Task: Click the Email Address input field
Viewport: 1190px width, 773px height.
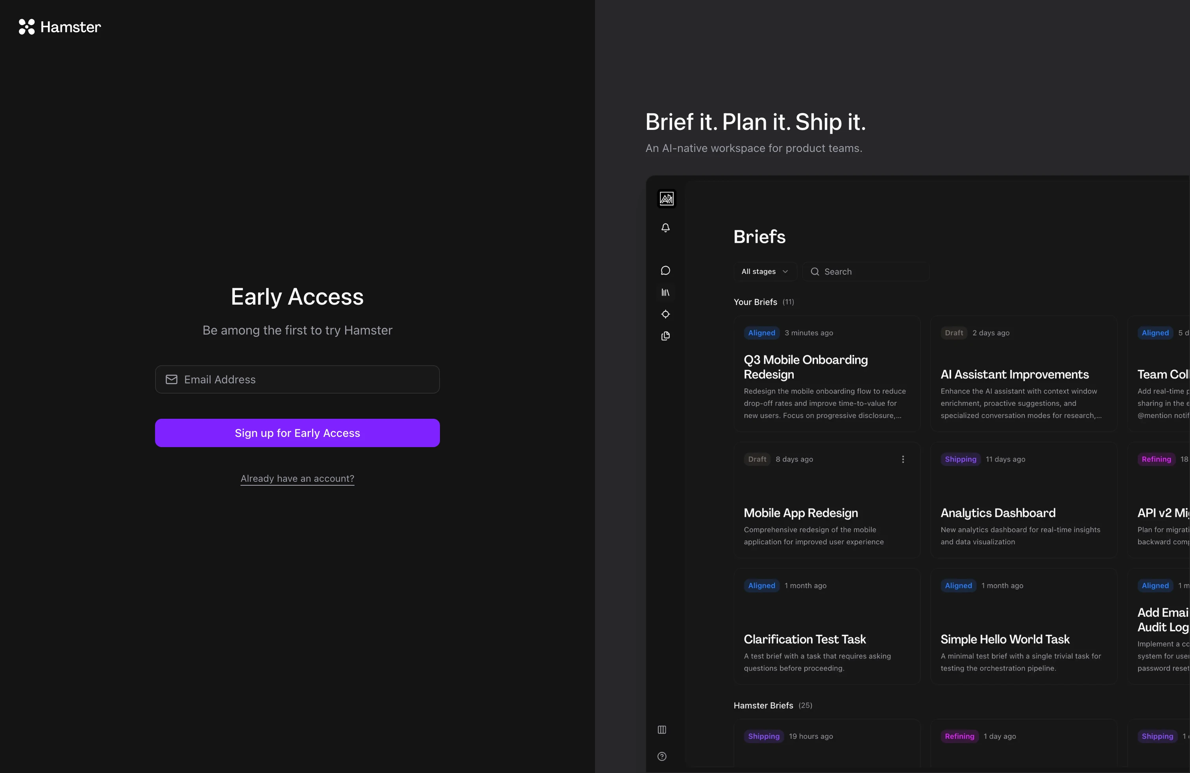Action: coord(297,379)
